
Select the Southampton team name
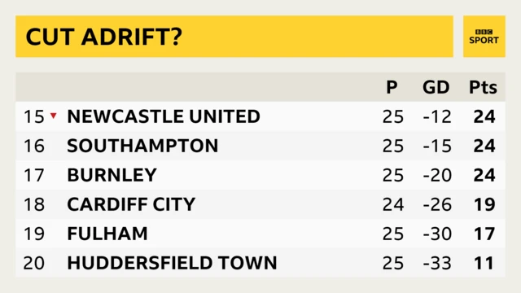tap(142, 146)
